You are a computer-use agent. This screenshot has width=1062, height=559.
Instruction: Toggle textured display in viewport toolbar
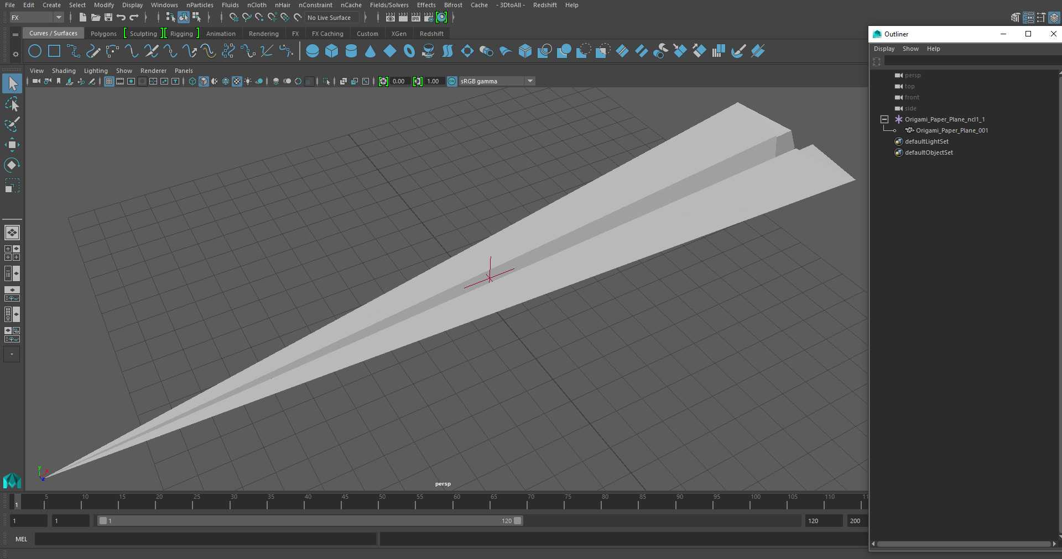pyautogui.click(x=237, y=81)
